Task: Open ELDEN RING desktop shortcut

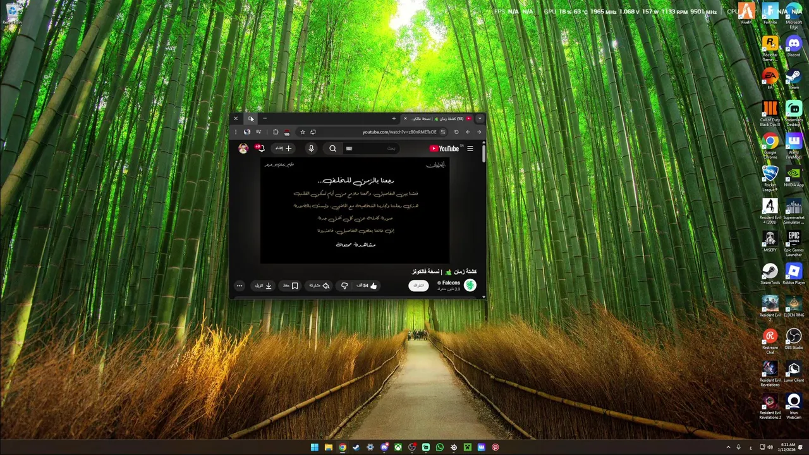Action: (x=794, y=306)
